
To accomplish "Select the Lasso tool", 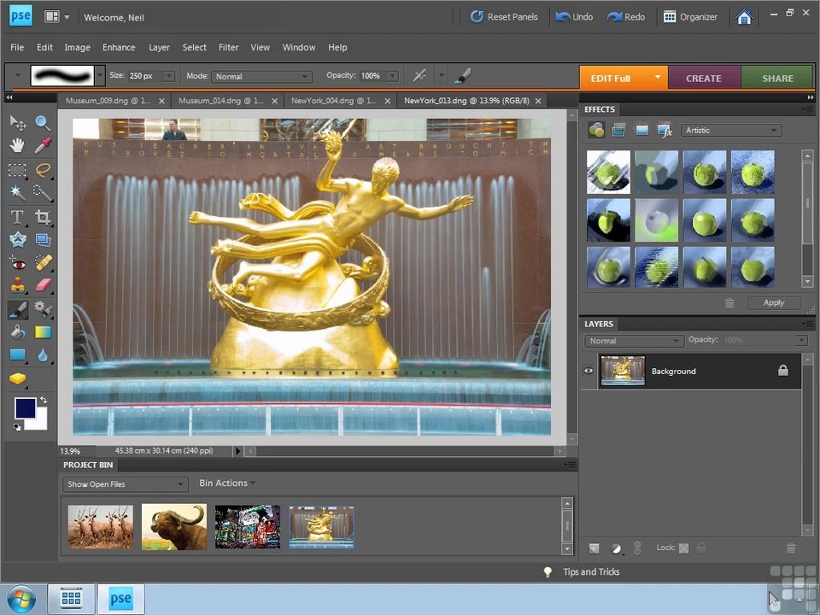I will pos(43,169).
